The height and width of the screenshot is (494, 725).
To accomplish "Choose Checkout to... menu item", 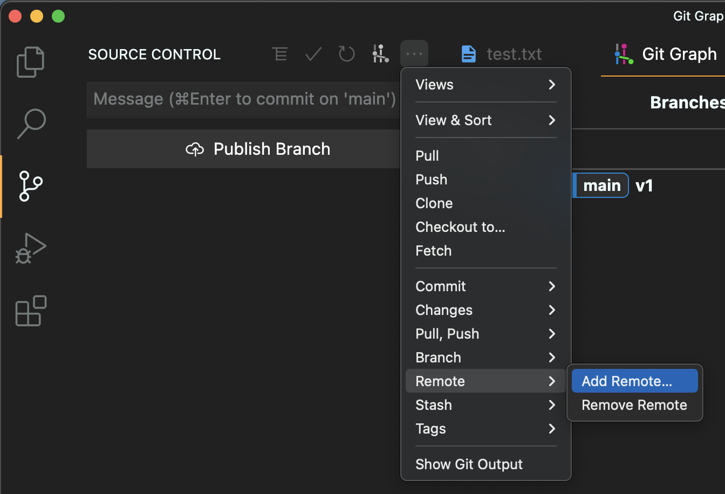I will 485,227.
